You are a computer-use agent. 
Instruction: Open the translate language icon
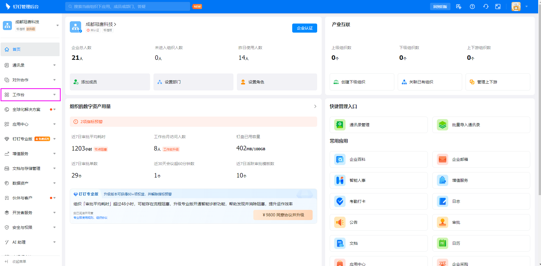[x=459, y=7]
